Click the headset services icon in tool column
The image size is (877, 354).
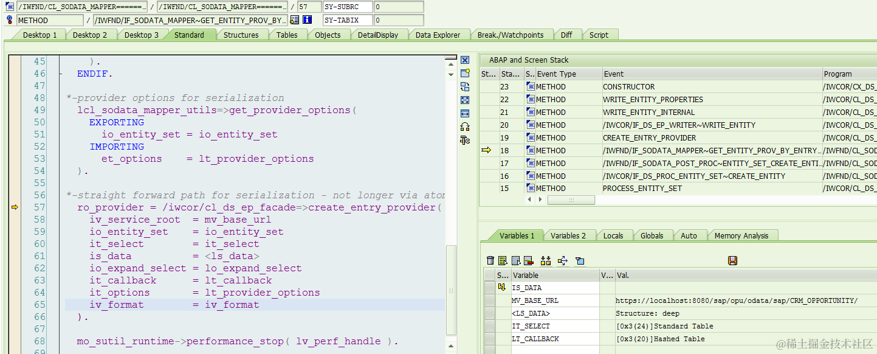pyautogui.click(x=465, y=127)
